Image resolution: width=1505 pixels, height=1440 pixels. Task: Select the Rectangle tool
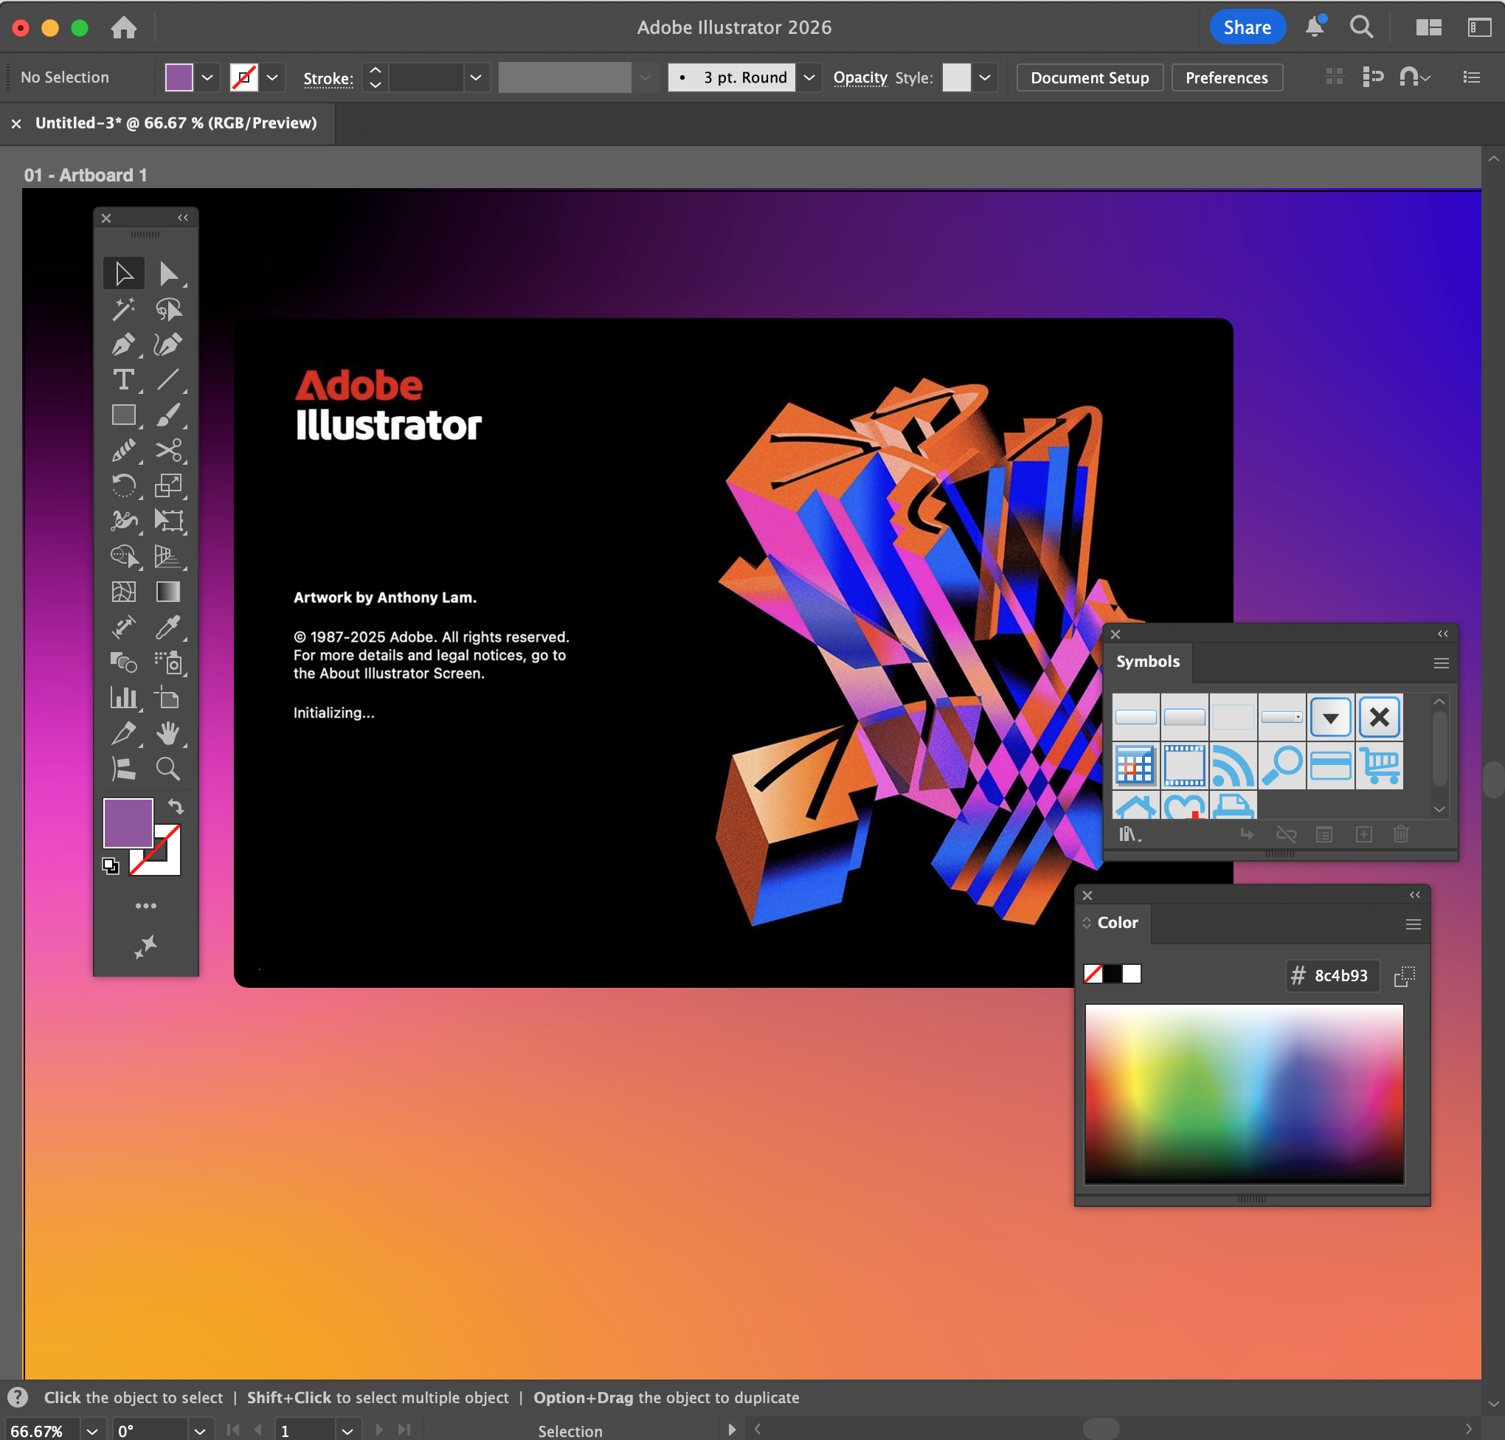coord(122,415)
